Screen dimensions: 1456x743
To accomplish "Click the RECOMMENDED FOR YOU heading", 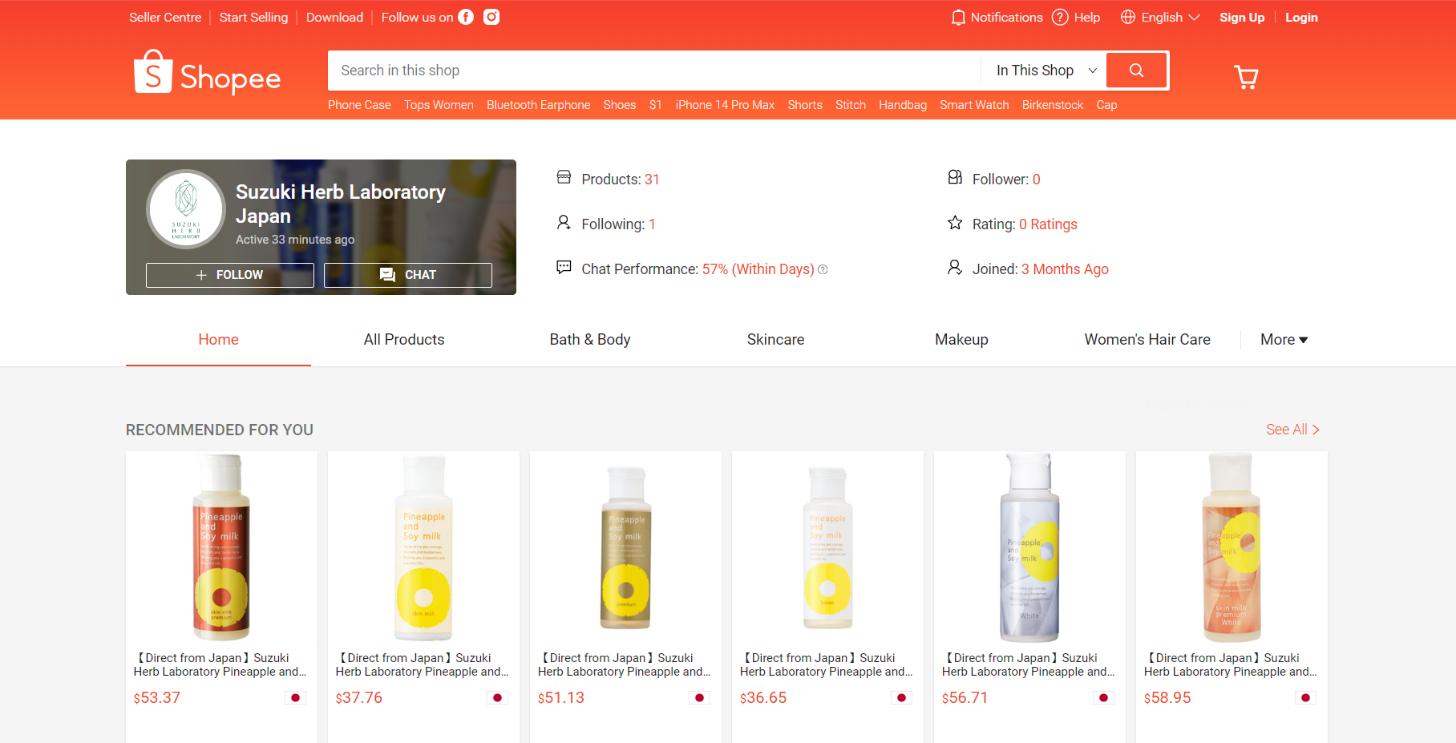I will [220, 430].
